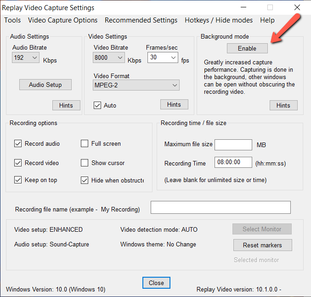Open the Tools menu
The height and width of the screenshot is (297, 311).
coord(12,20)
